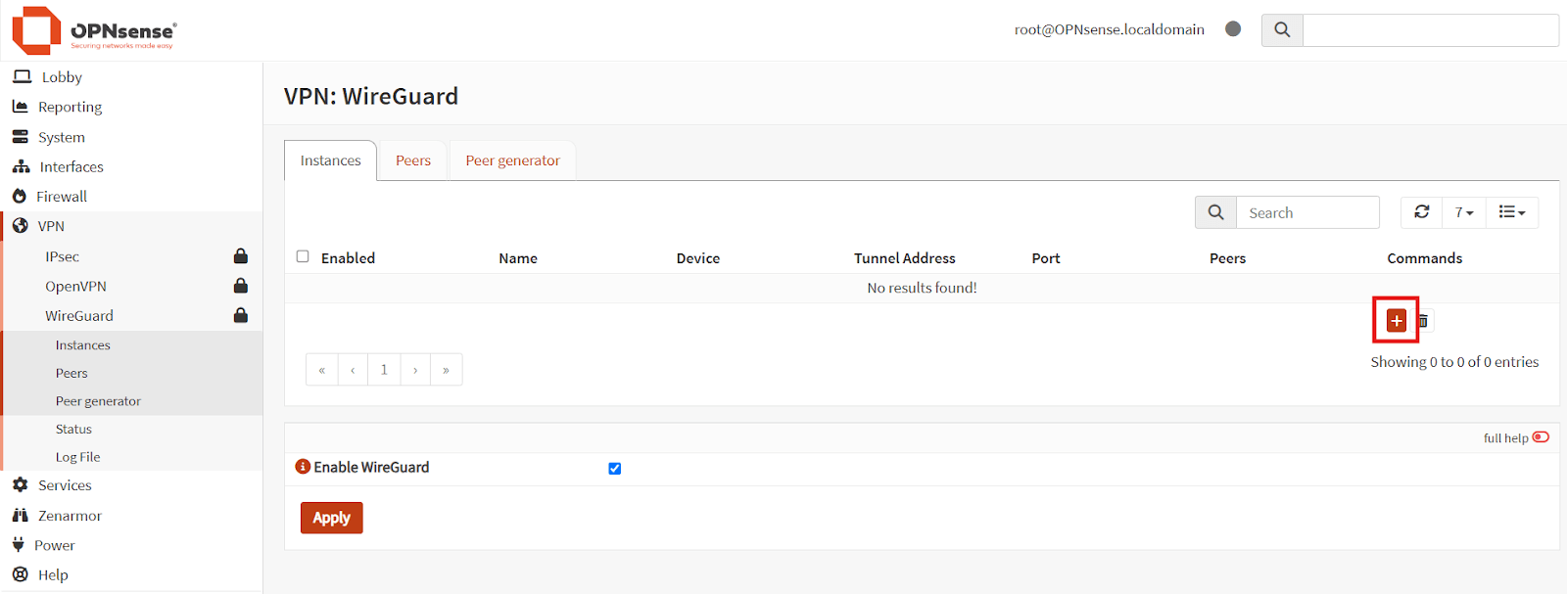This screenshot has height=594, width=1567.
Task: Go to the last pagination page
Action: click(446, 370)
